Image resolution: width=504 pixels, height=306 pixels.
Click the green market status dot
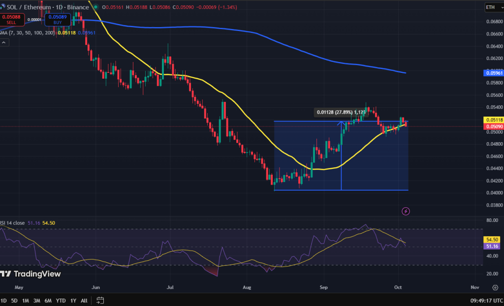point(95,7)
